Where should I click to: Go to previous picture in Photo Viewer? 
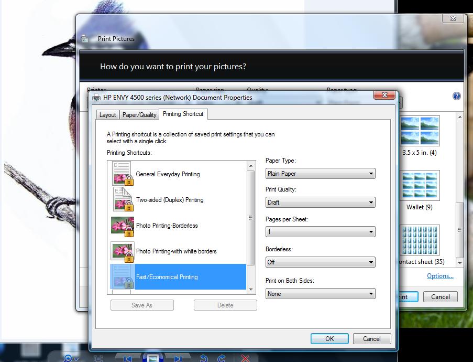point(128,359)
